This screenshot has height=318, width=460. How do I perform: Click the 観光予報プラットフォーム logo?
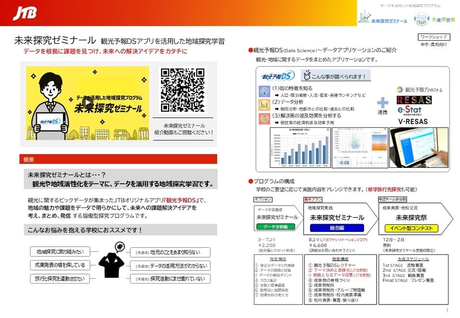click(419, 89)
